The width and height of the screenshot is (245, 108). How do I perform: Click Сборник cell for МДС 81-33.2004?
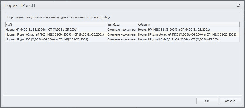tap(189, 30)
